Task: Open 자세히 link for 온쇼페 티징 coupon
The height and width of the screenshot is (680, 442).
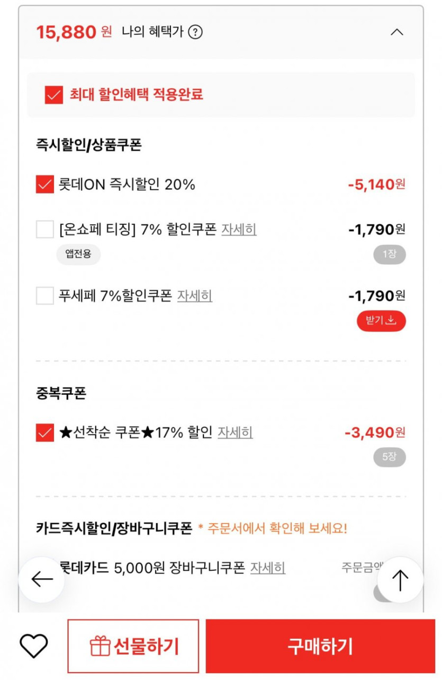Action: [x=239, y=229]
